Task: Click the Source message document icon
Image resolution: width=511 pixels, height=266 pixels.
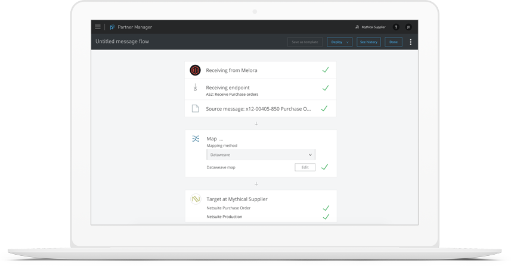Action: [195, 108]
